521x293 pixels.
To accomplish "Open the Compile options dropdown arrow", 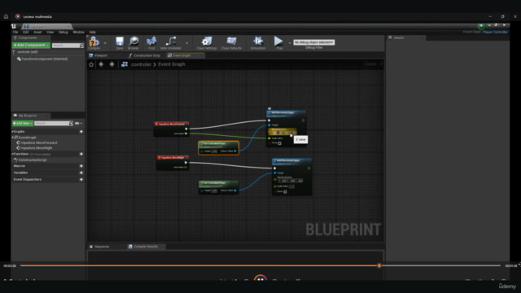I will [x=105, y=43].
